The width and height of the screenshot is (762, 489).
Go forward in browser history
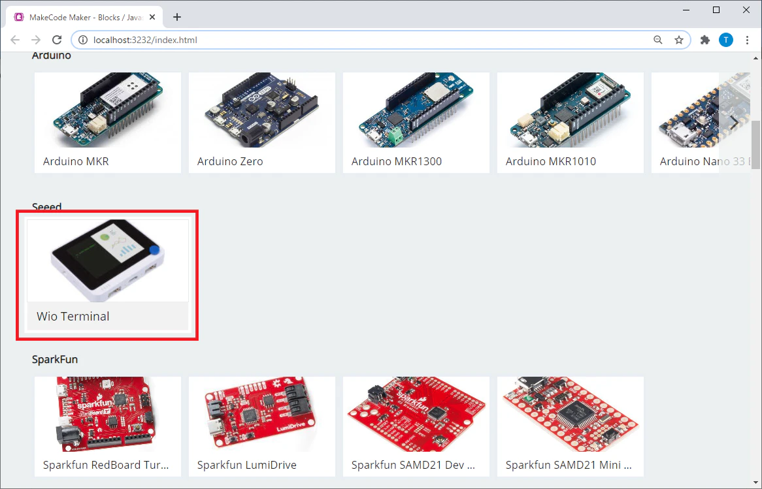pos(36,40)
